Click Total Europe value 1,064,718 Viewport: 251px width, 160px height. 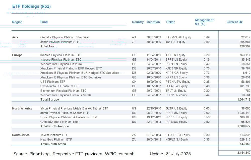pos(244,100)
